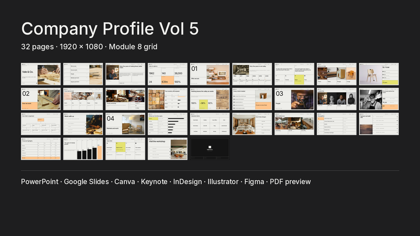Open 'Nothing leaves the valley as waste' slide
Image resolution: width=420 pixels, height=236 pixels.
tap(210, 99)
